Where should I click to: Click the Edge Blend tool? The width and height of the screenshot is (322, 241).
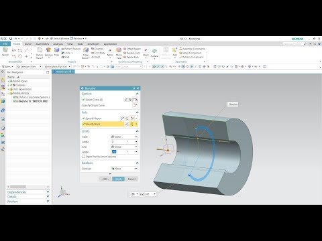click(86, 53)
